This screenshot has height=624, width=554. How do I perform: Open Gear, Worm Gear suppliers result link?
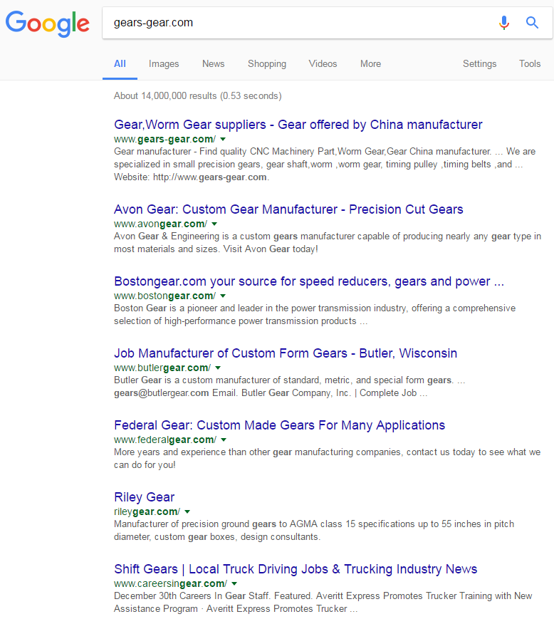(x=298, y=125)
